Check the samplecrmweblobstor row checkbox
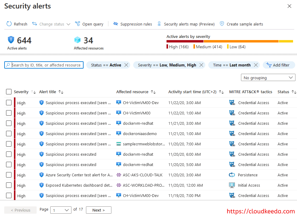The width and height of the screenshot is (297, 217). pyautogui.click(x=9, y=144)
